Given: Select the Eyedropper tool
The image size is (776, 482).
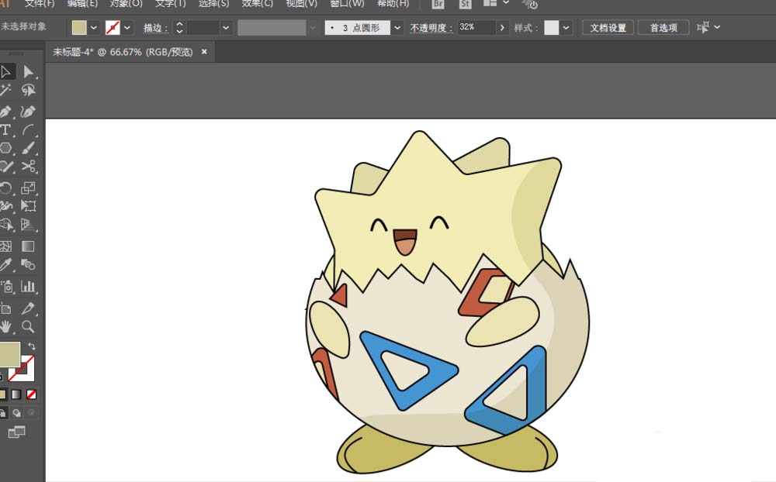Looking at the screenshot, I should (x=6, y=265).
